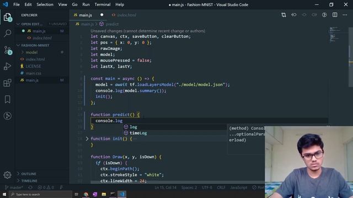The image size is (353, 198).
Task: Click the synchronize changes status icon
Action: 30,188
